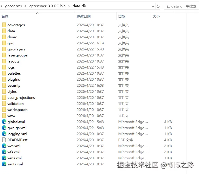Select the Edge icon of wcs.xml

pos(4,146)
